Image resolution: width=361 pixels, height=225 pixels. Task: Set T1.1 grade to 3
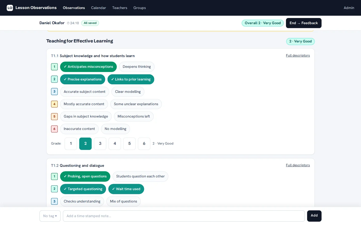100,144
